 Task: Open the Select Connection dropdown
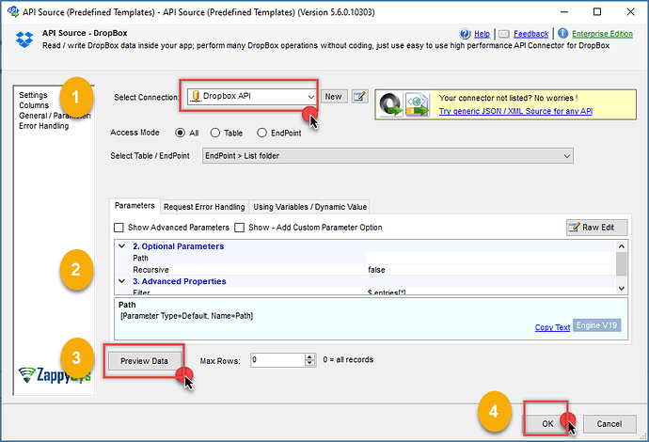click(310, 96)
